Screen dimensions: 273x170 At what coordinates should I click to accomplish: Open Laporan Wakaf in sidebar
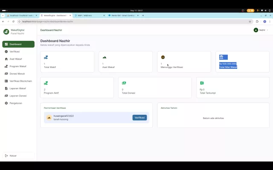point(18,88)
